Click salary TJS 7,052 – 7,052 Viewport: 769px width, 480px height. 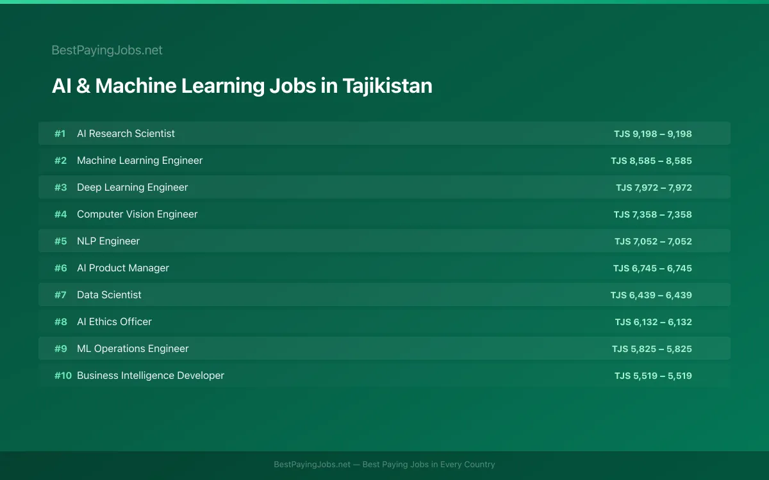coord(653,241)
